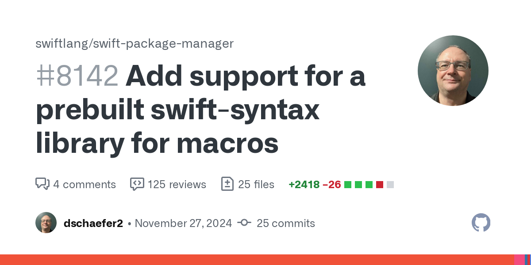
Task: Click the commits node icon
Action: 244,223
